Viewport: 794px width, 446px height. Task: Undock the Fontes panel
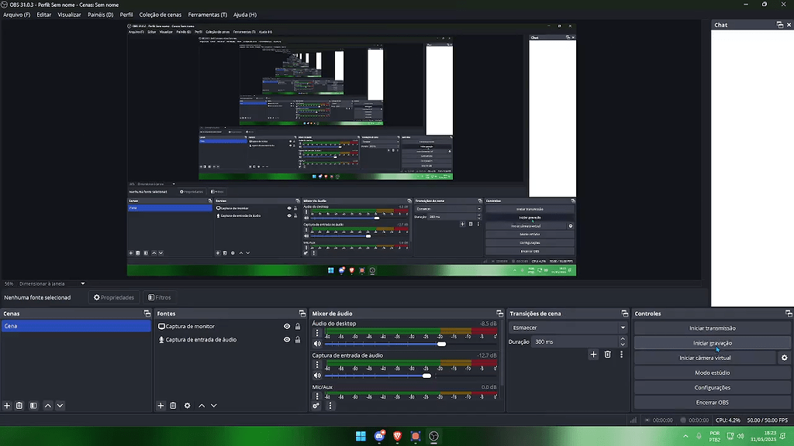coord(302,314)
